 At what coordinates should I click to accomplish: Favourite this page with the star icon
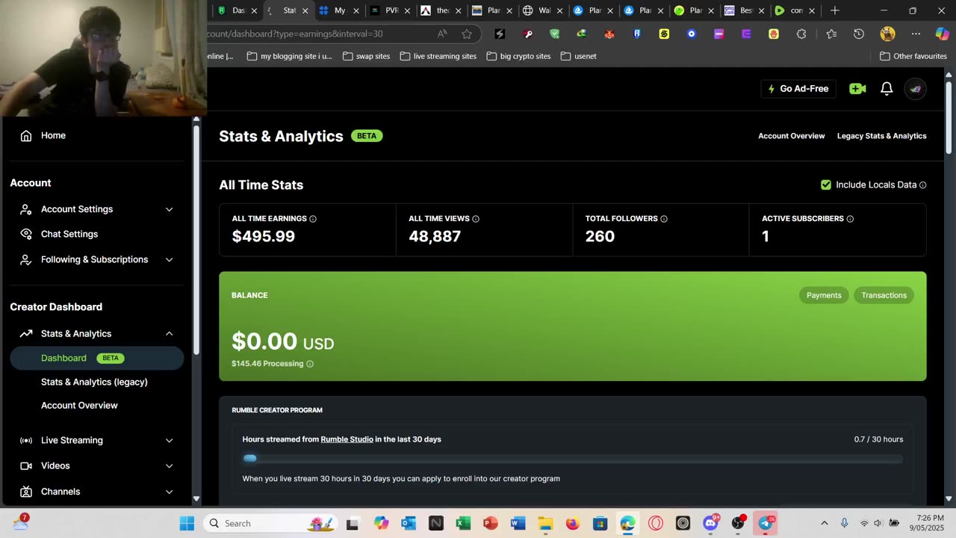[x=467, y=34]
